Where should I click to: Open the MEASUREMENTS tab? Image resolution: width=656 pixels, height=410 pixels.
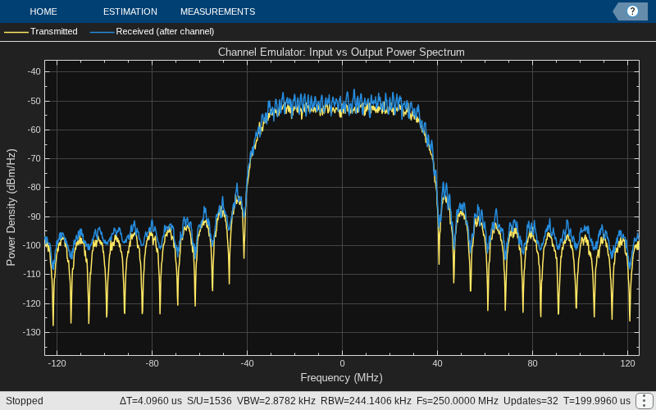click(x=217, y=11)
